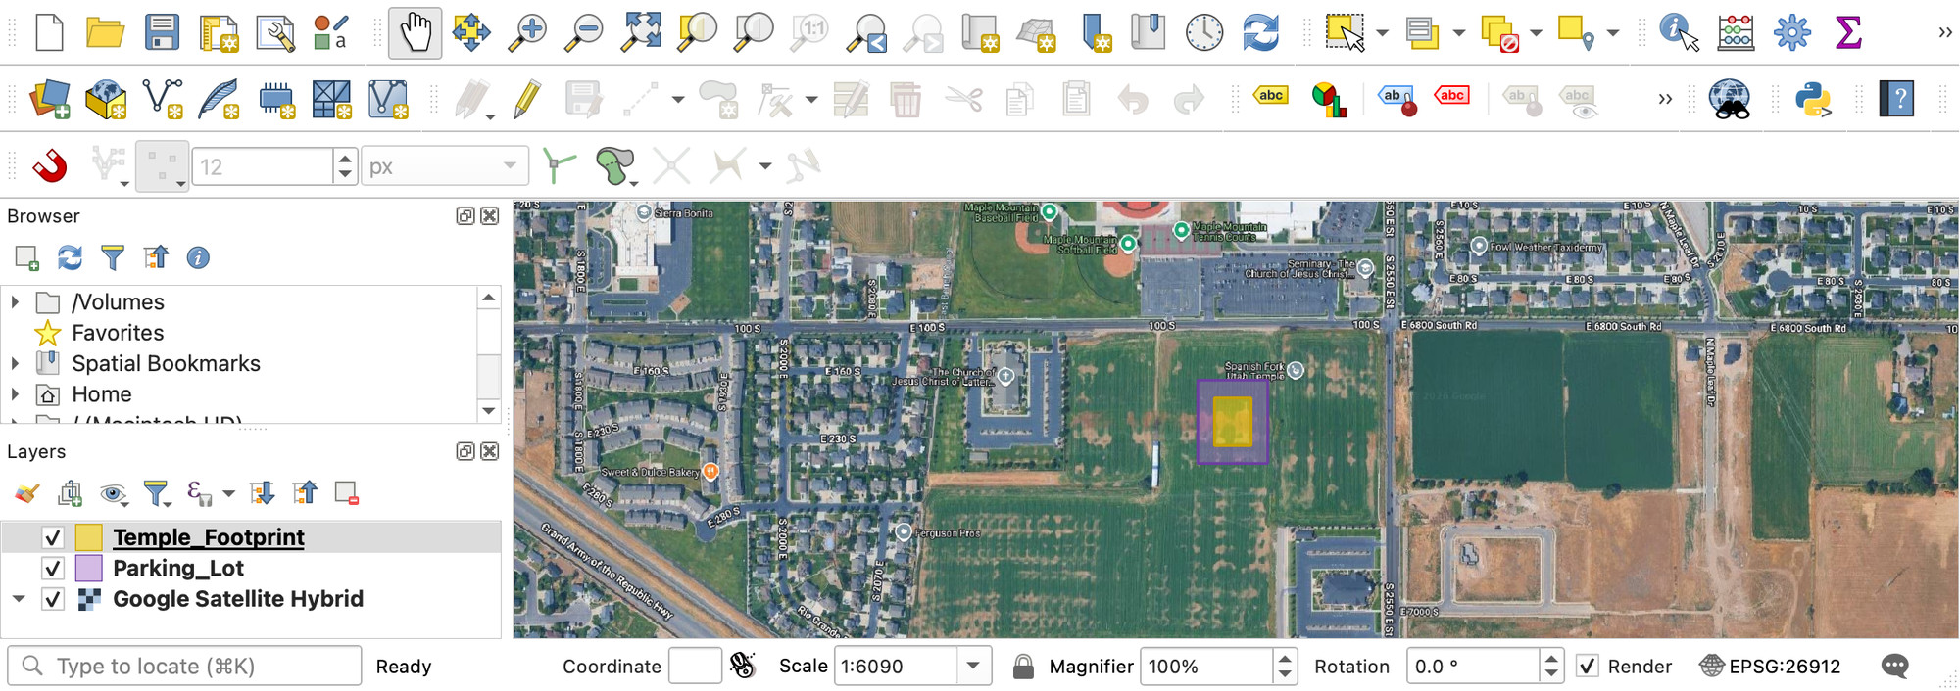Toggle editing with the yellow pencil icon
Image resolution: width=1960 pixels, height=691 pixels.
527,99
